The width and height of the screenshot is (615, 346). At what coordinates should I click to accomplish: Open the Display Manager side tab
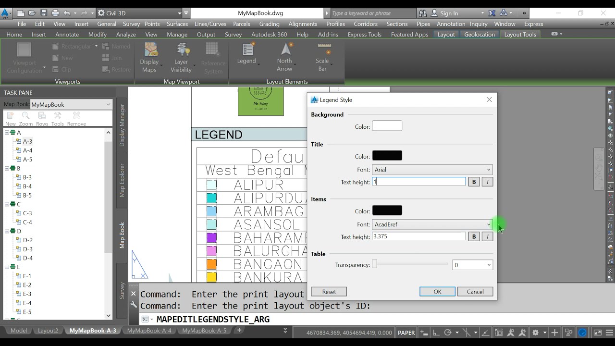(x=122, y=125)
